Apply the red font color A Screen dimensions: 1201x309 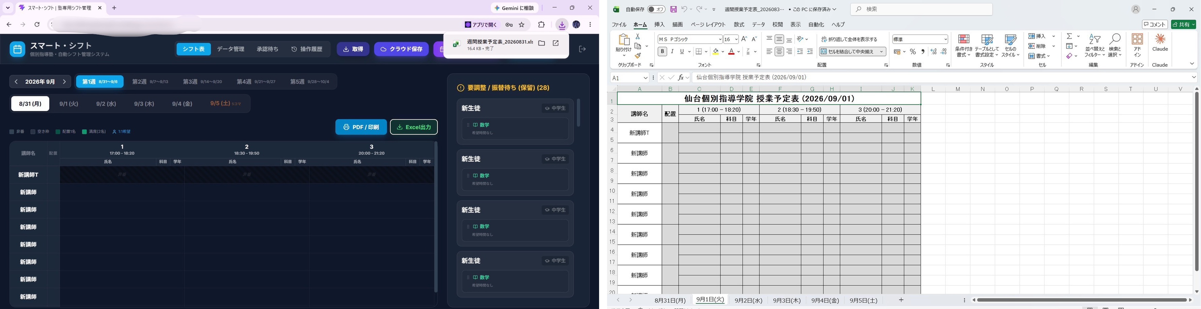[731, 52]
